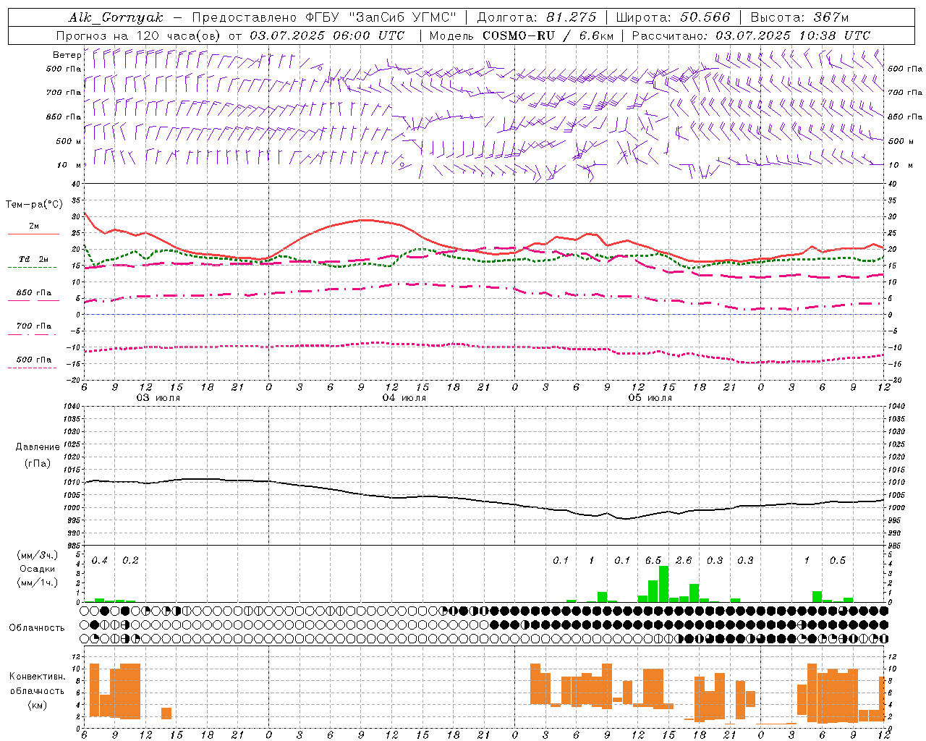Screen dimensions: 926x741
Task: Click the '0.2' three-hour precipitation value
Action: pos(130,561)
